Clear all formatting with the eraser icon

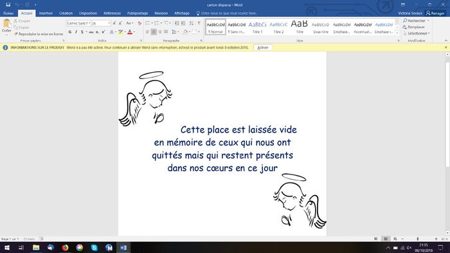point(139,23)
